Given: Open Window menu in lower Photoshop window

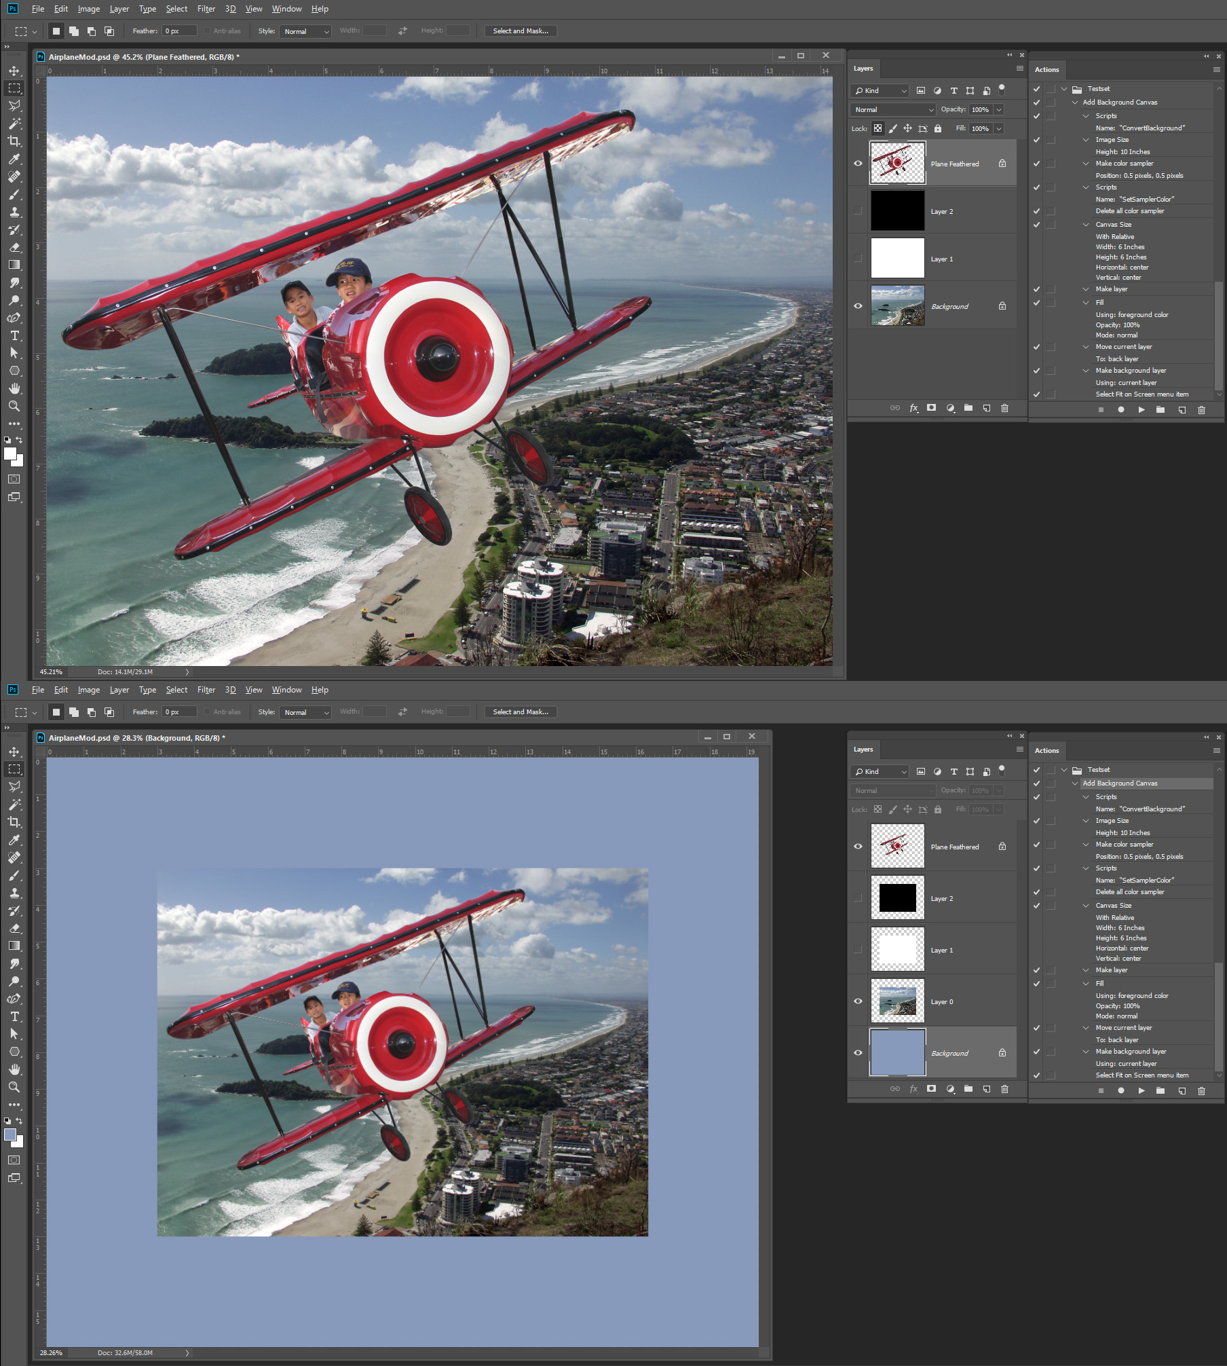Looking at the screenshot, I should tap(286, 690).
